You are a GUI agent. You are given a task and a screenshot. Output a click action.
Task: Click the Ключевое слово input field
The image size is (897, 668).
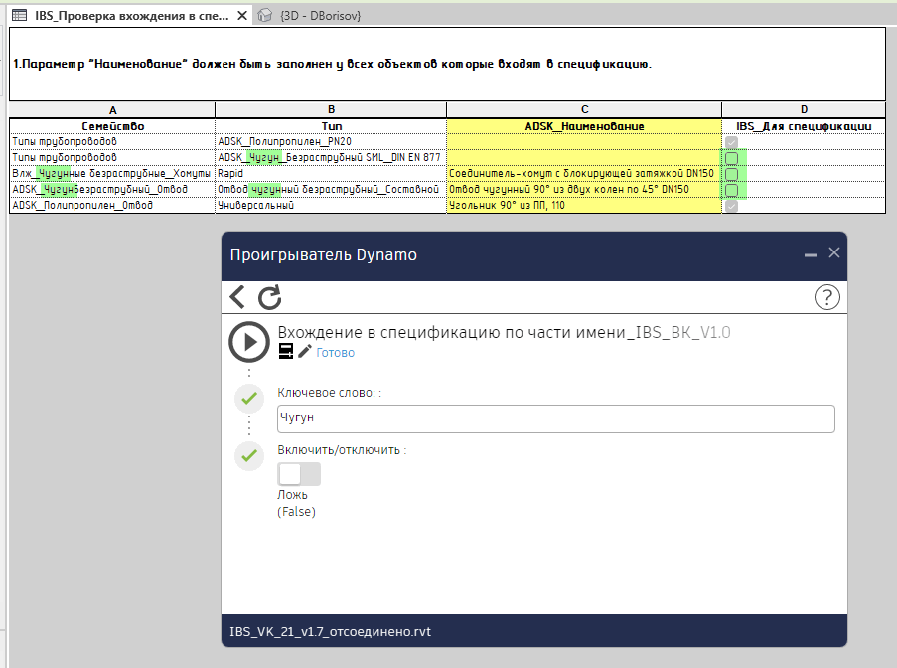click(556, 419)
